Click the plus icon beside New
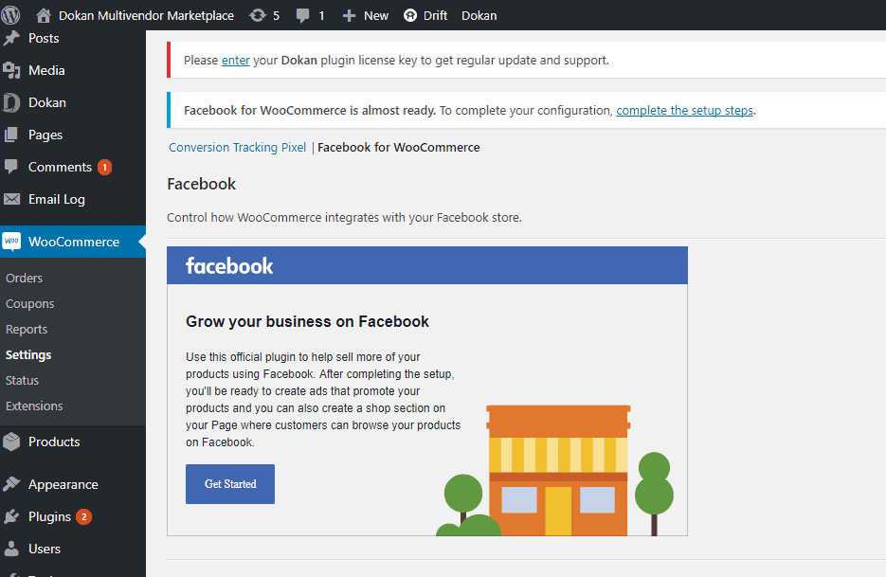The height and width of the screenshot is (577, 886). (x=350, y=16)
